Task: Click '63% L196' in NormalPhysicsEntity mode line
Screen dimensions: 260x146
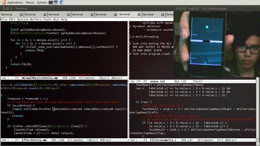Action: [69, 78]
